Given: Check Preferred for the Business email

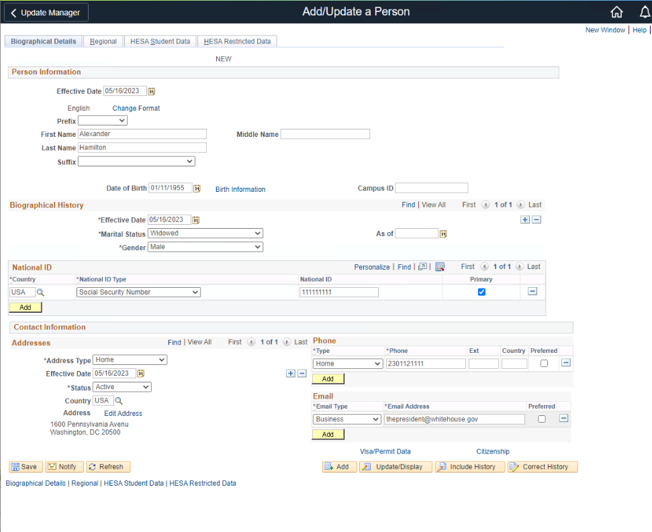Looking at the screenshot, I should tap(542, 419).
